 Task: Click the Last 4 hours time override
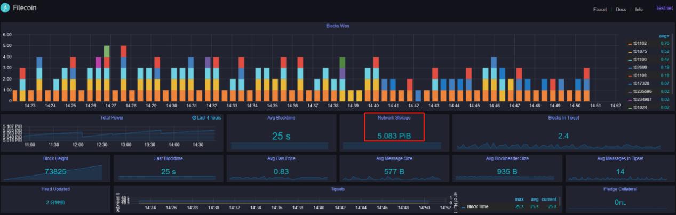tap(209, 117)
